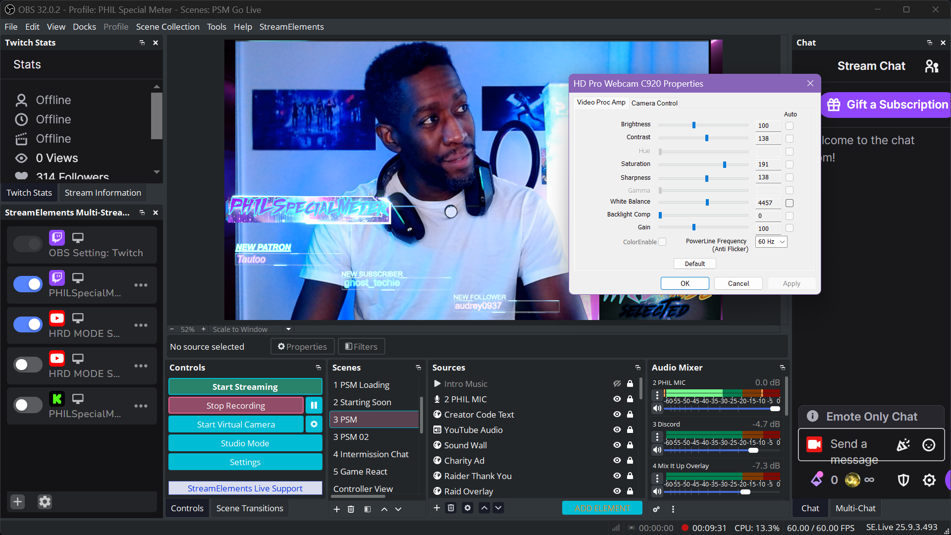Expand the Scale to Window dropdown

[x=288, y=329]
